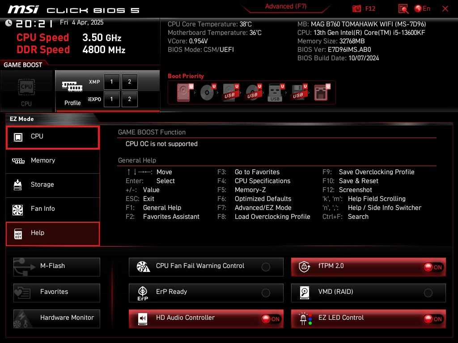
Task: Select the optical disc boot device icon
Action: point(207,92)
